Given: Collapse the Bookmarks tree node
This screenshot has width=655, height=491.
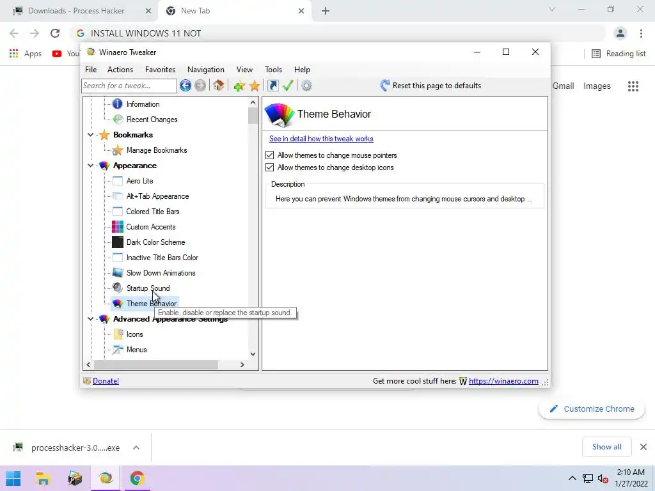Looking at the screenshot, I should point(91,135).
